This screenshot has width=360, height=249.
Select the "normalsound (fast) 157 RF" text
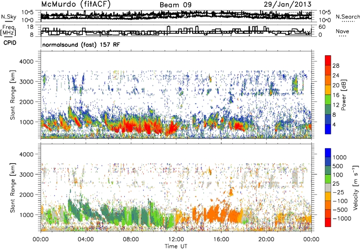81,44
